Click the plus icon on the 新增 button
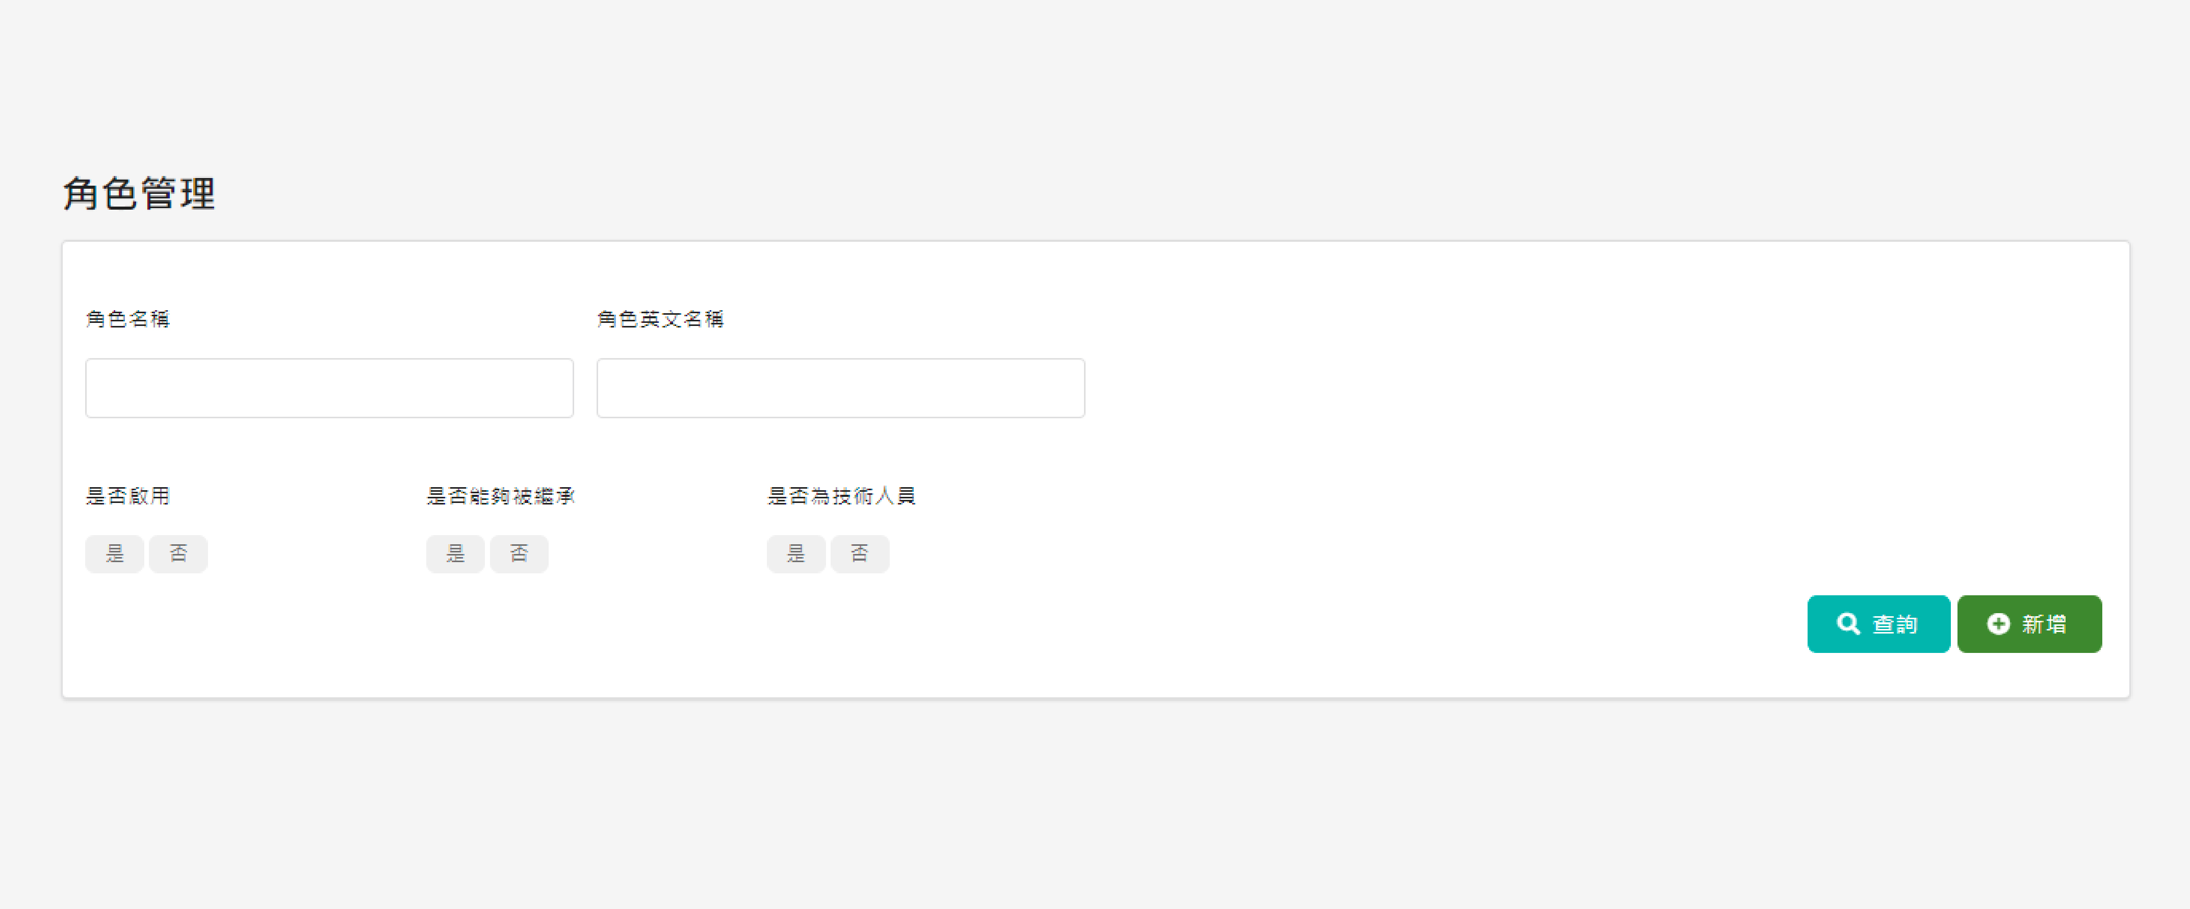Viewport: 2190px width, 909px height. (1999, 623)
